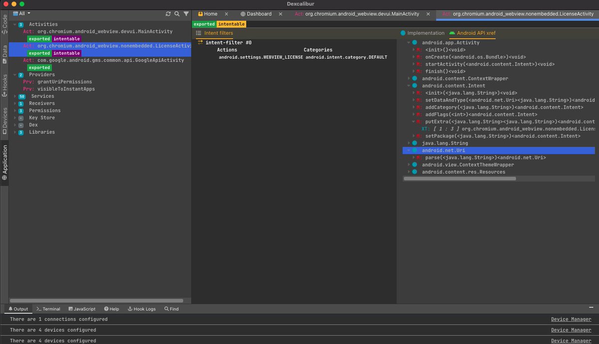Expand the Permissions tree node
Screen dimensions: 599x344
[15, 111]
